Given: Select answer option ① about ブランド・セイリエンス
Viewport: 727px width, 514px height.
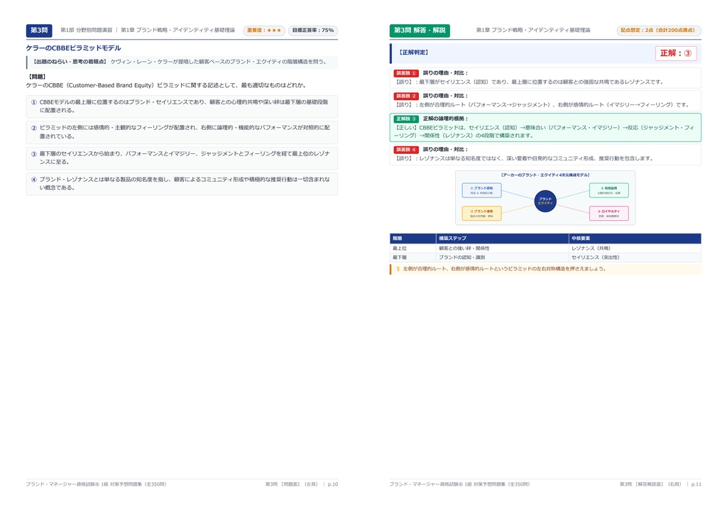Looking at the screenshot, I should [182, 106].
